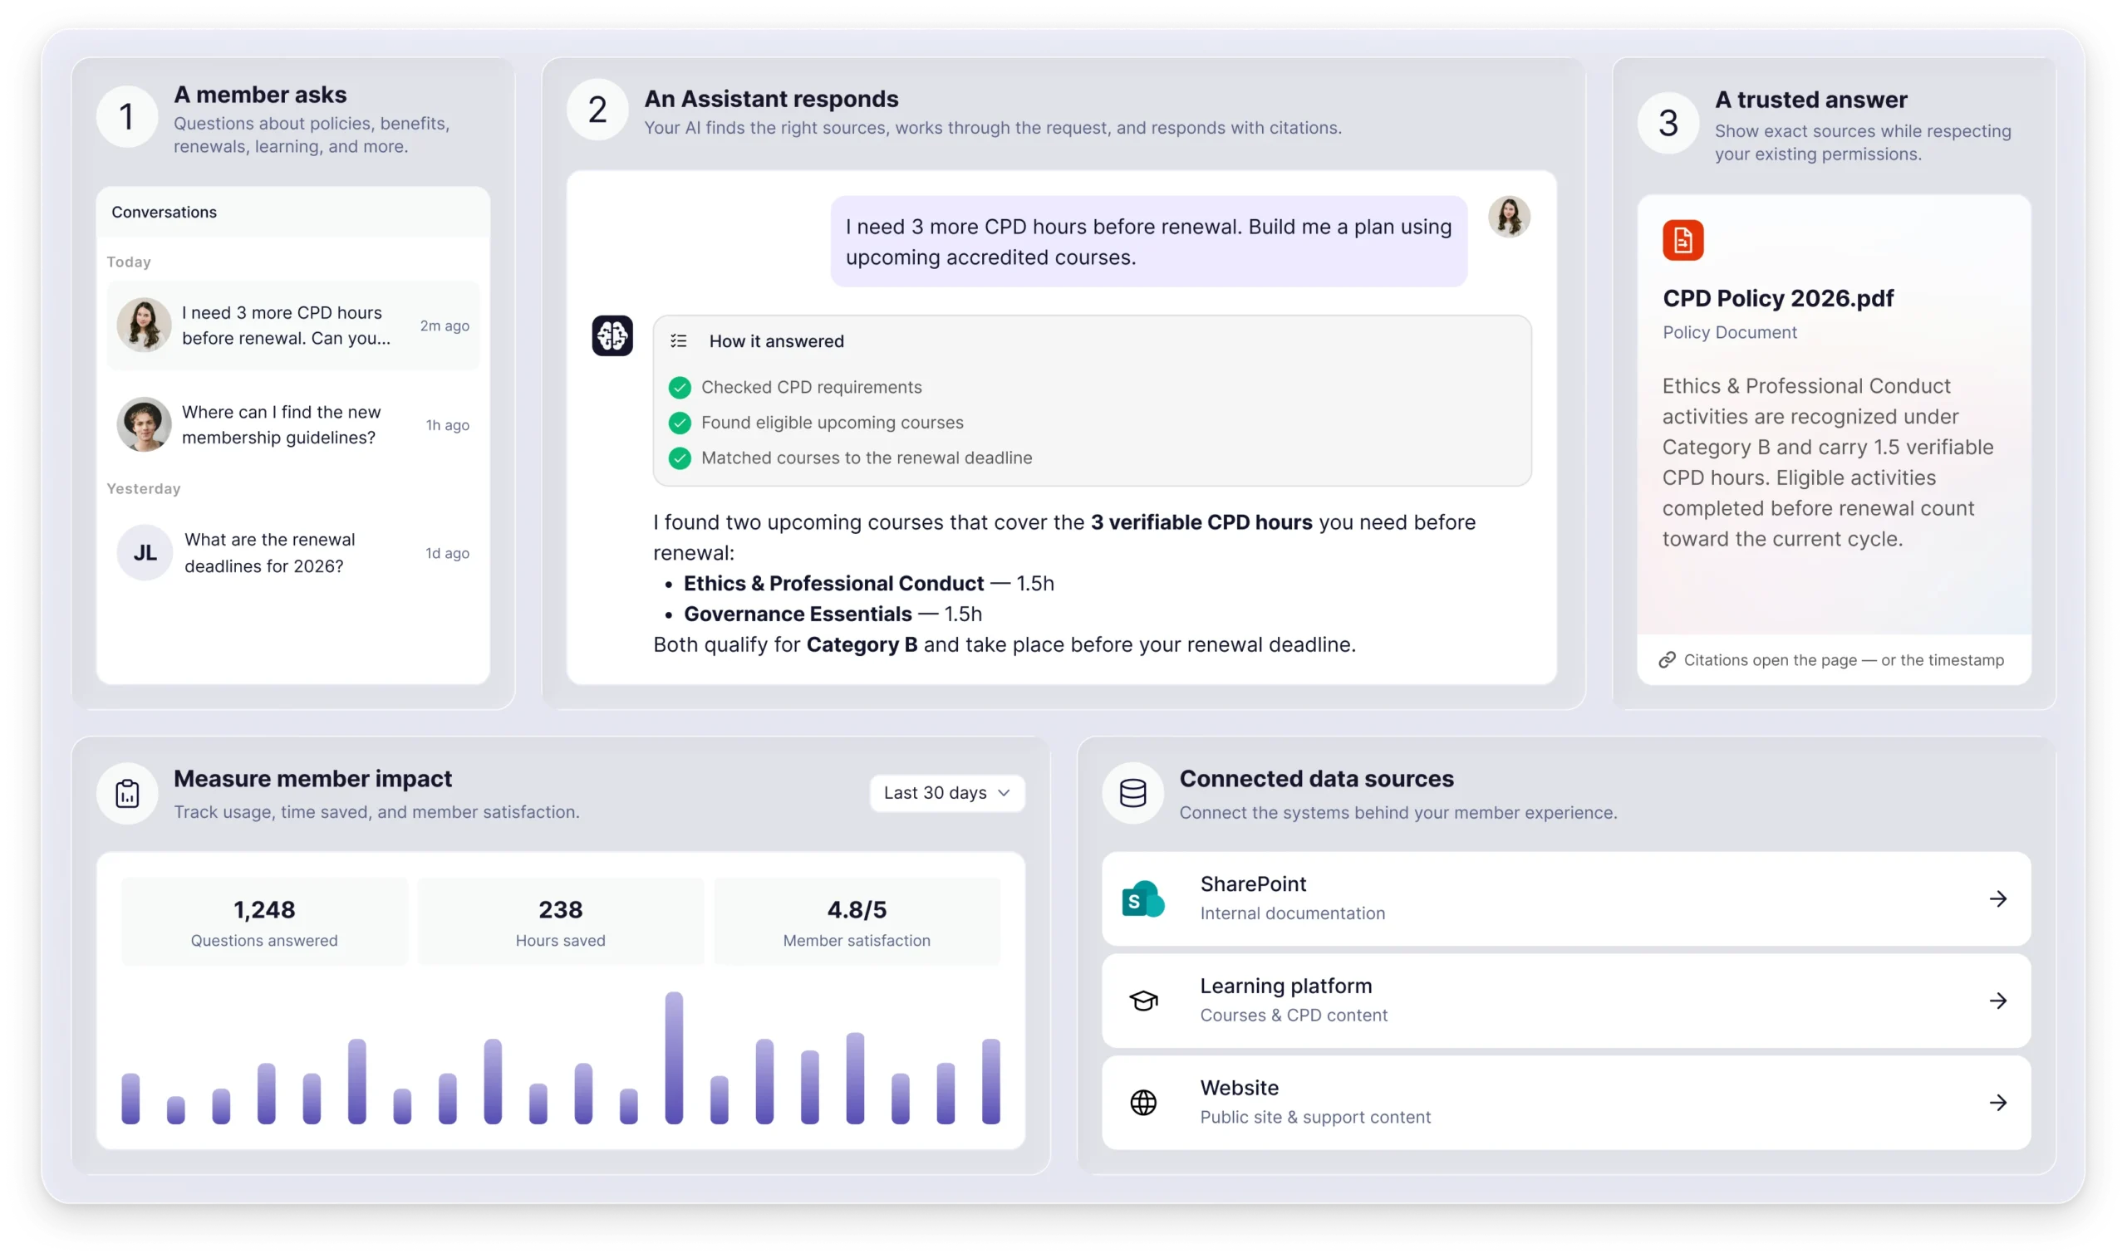Click the green check beside Found eligible upcoming courses

coord(680,422)
